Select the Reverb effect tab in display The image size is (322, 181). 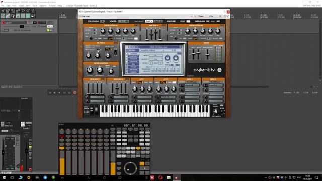pyautogui.click(x=133, y=69)
